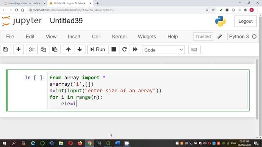
Task: Open the browser profile avatar
Action: pyautogui.click(x=251, y=10)
